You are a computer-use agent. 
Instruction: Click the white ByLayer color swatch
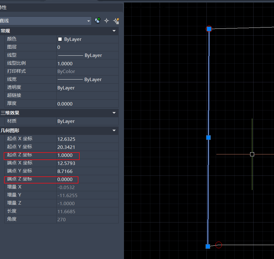60,39
